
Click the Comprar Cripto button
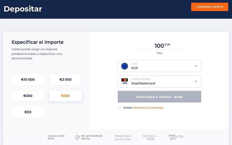(210, 7)
